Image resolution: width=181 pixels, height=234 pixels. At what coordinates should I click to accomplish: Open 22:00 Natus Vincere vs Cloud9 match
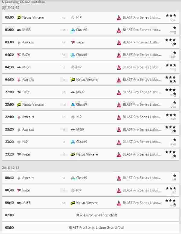91,104
